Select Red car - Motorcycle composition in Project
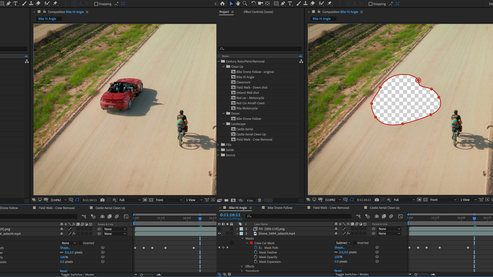493x277 pixels. pos(250,98)
